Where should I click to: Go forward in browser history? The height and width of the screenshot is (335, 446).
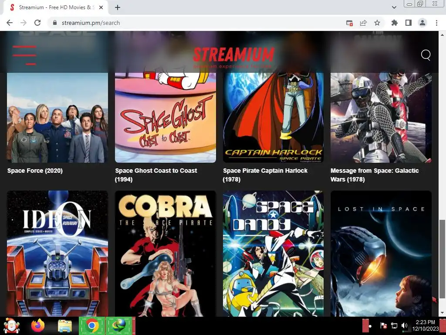[x=24, y=23]
